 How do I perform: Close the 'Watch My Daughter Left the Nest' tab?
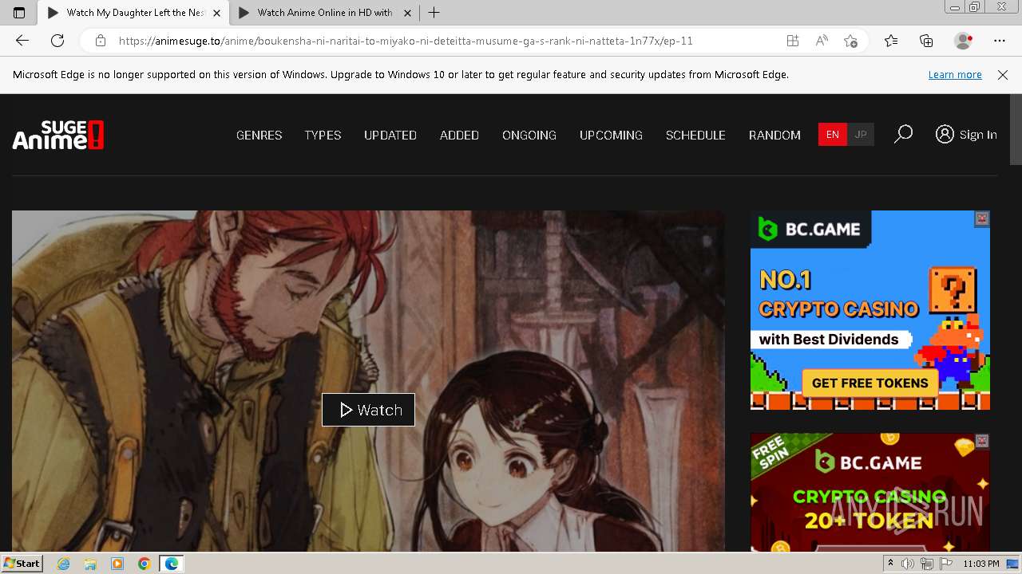coord(216,13)
